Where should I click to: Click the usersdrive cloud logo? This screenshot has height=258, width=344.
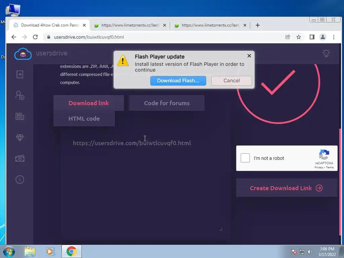[23, 53]
